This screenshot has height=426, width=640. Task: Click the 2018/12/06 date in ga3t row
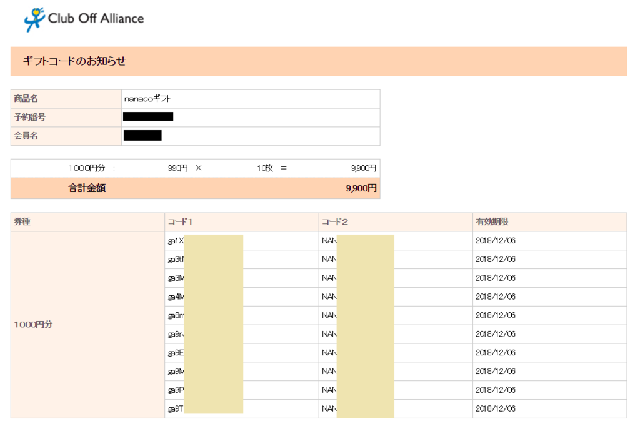click(496, 260)
